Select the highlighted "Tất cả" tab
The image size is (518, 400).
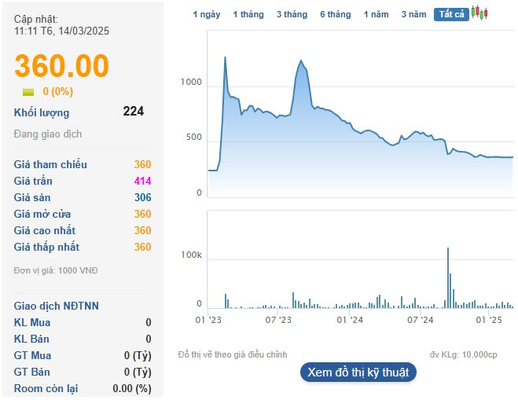(452, 15)
